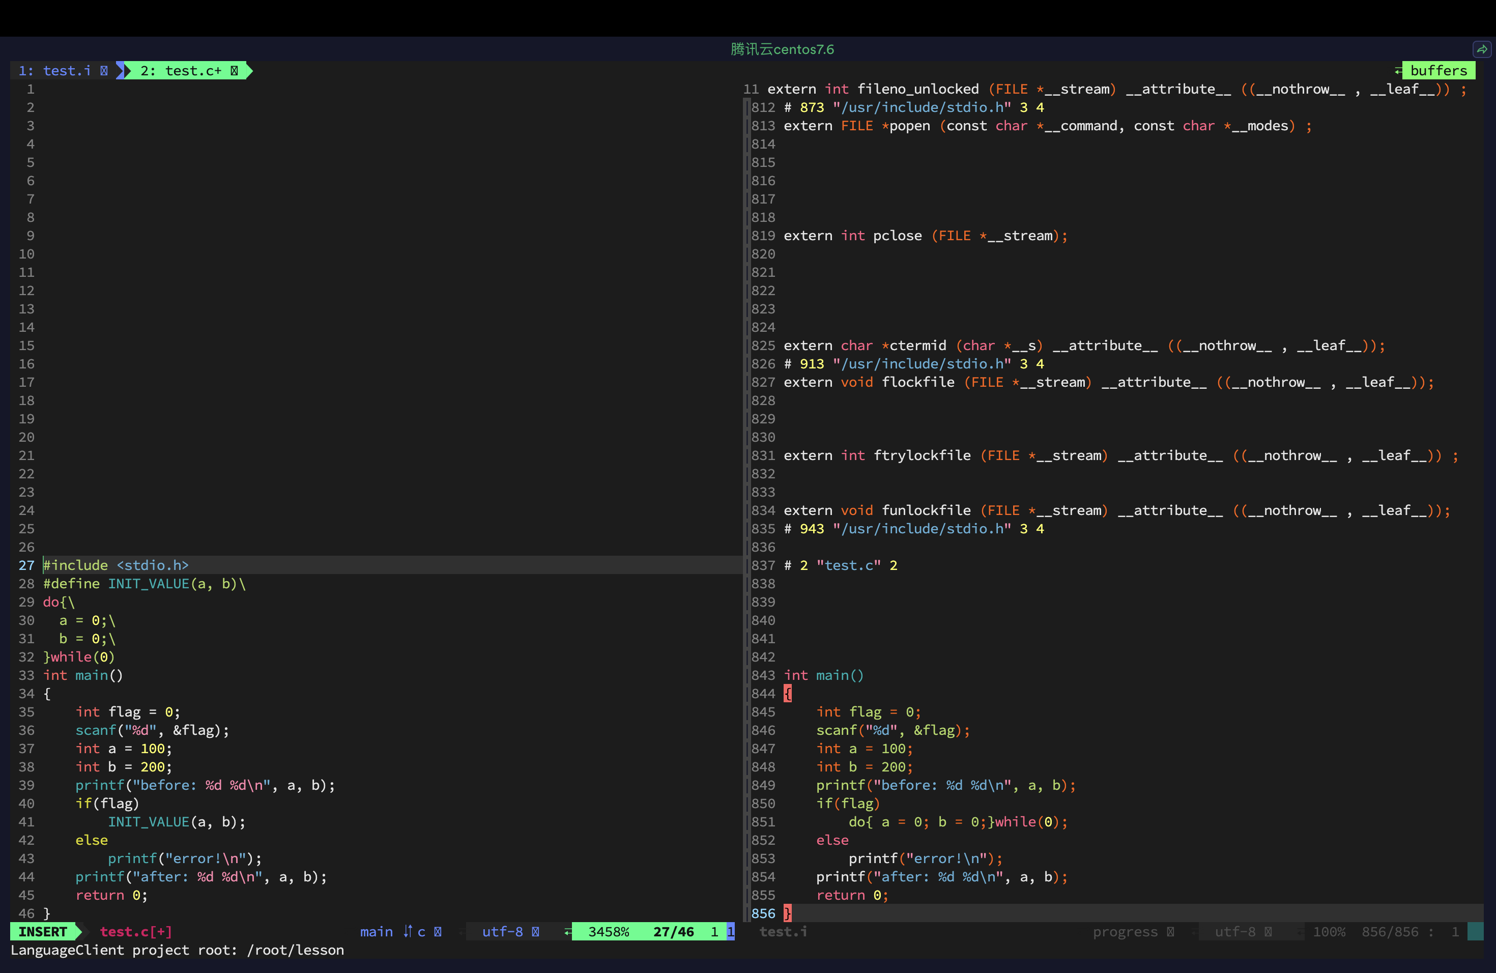Image resolution: width=1496 pixels, height=973 pixels.
Task: Click printf("error!\n") in the left pane
Action: coord(185,858)
